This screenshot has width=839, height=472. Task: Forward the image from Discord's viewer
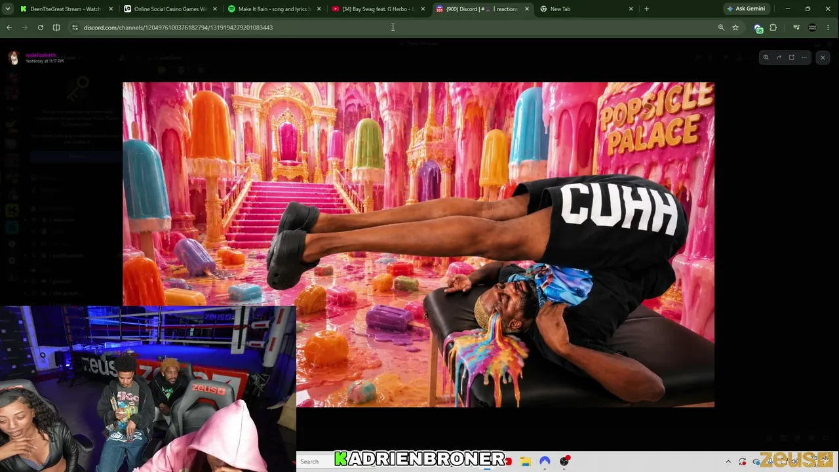click(779, 58)
